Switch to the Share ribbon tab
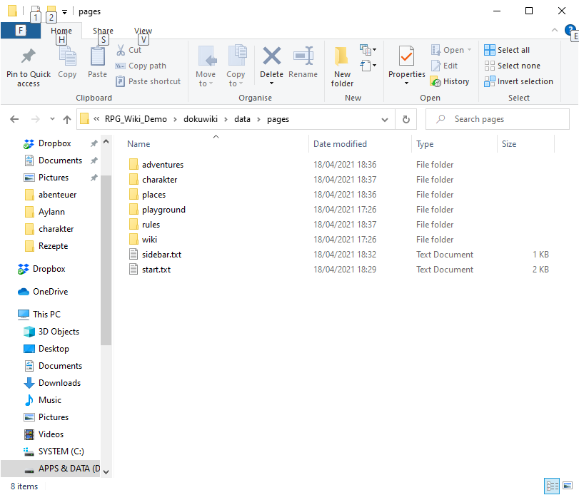Viewport: 579px width, 495px height. click(103, 31)
